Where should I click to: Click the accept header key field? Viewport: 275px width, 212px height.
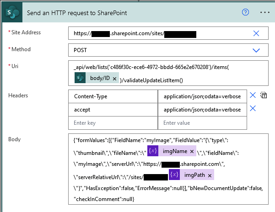pyautogui.click(x=113, y=110)
